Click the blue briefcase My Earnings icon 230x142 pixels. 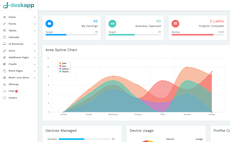click(x=49, y=24)
